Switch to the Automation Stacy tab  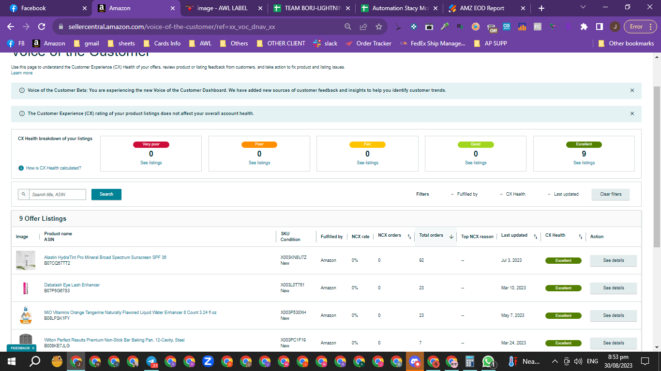click(399, 8)
